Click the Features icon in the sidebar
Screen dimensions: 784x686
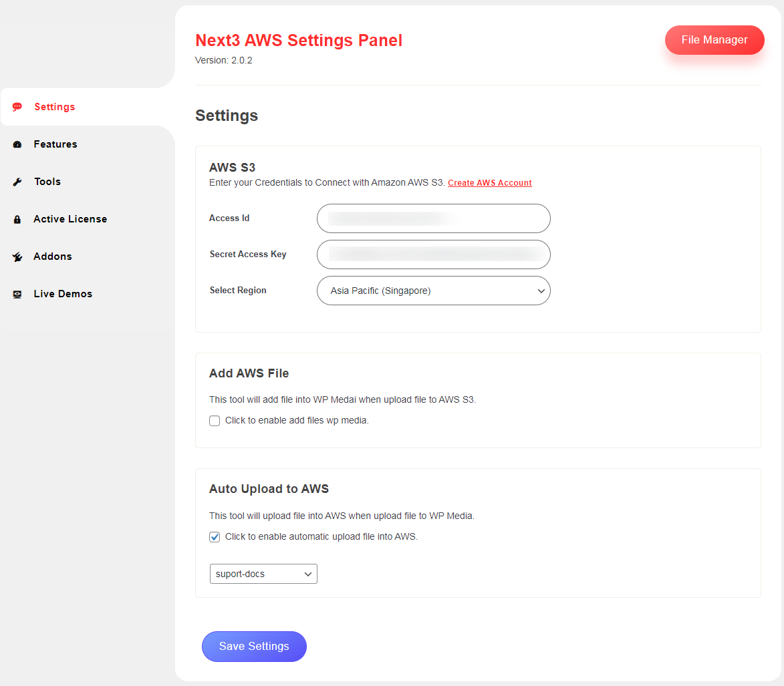(17, 144)
